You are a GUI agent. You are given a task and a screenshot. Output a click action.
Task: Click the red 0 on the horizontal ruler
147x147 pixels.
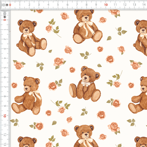point(10,5)
